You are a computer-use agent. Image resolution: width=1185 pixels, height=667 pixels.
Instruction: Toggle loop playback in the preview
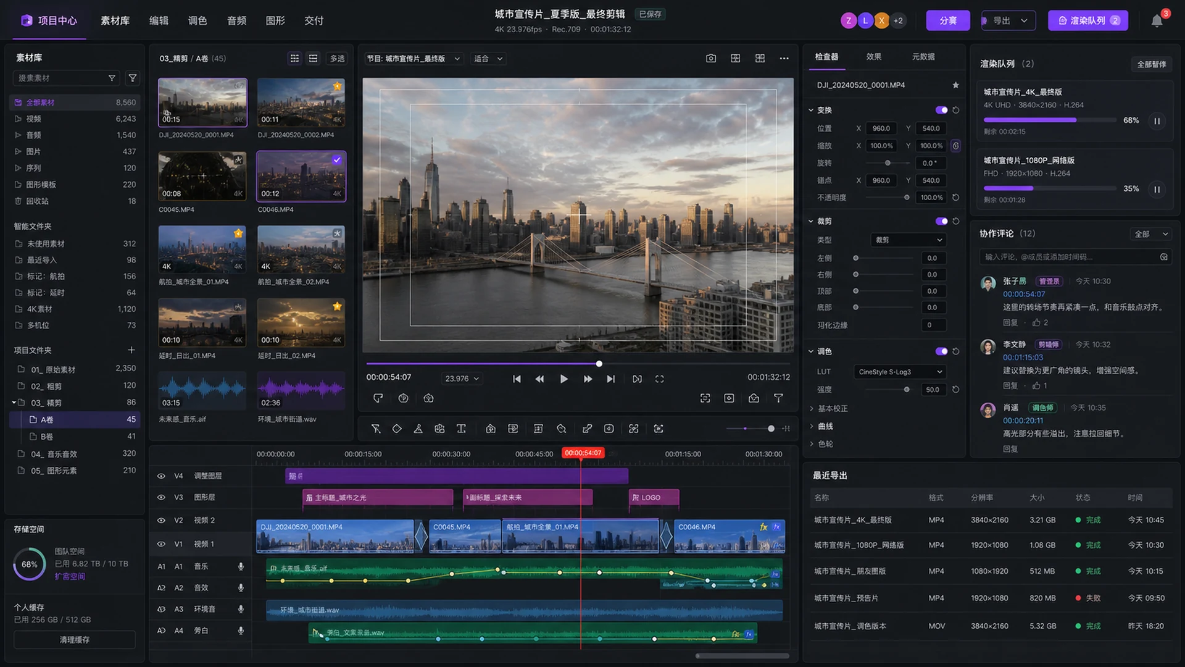pyautogui.click(x=637, y=379)
